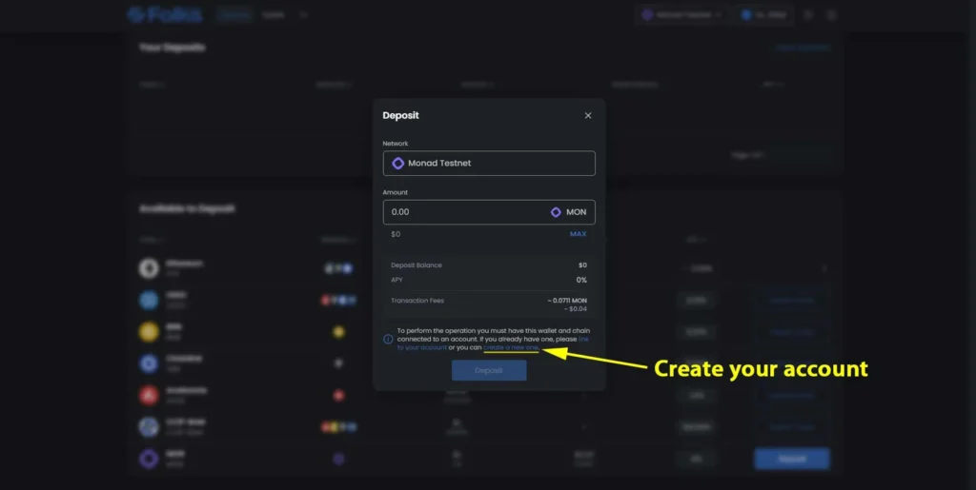Select the 'Transaction Fees' label
The width and height of the screenshot is (976, 490).
tap(417, 301)
